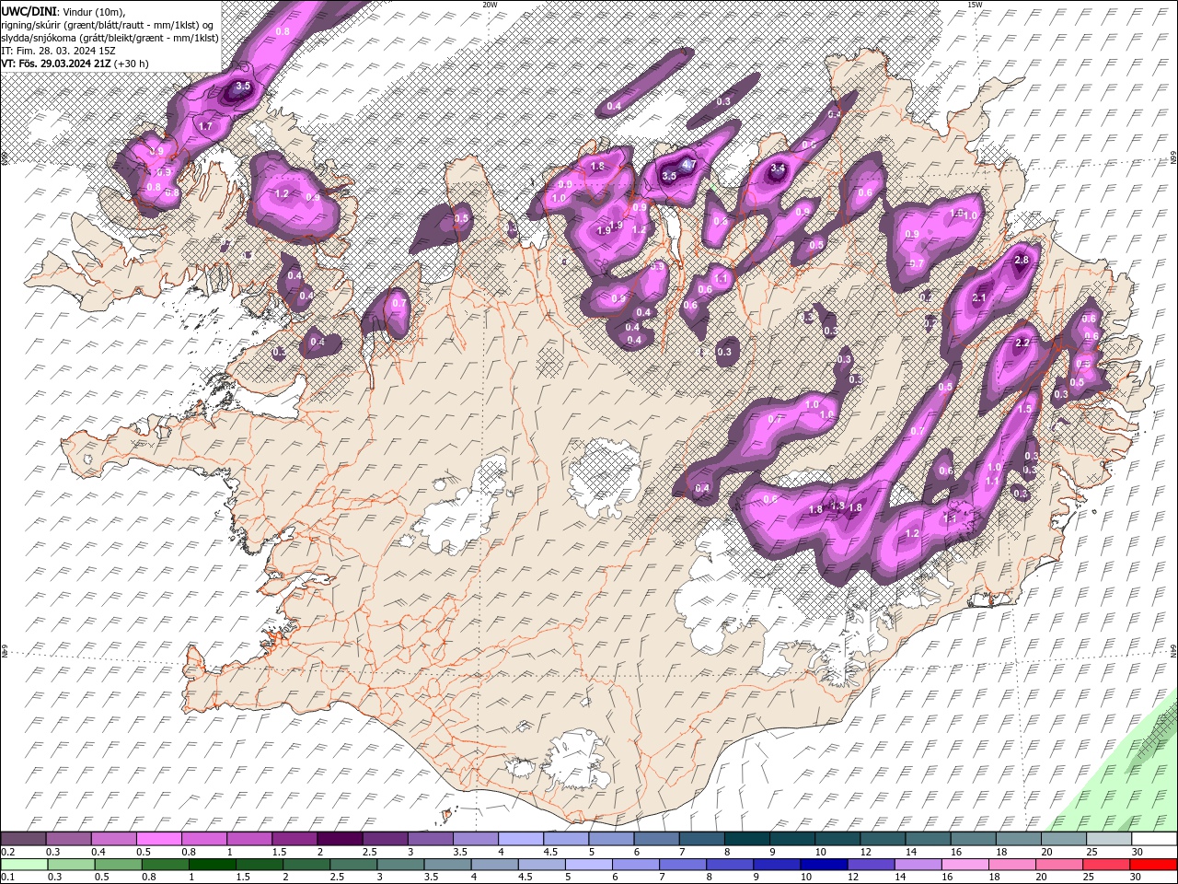Click the '20W' longitude label
The height and width of the screenshot is (884, 1178).
[490, 5]
